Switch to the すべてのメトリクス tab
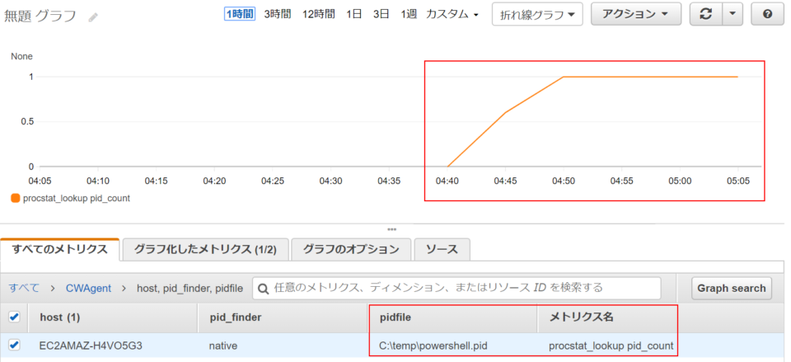 point(60,249)
